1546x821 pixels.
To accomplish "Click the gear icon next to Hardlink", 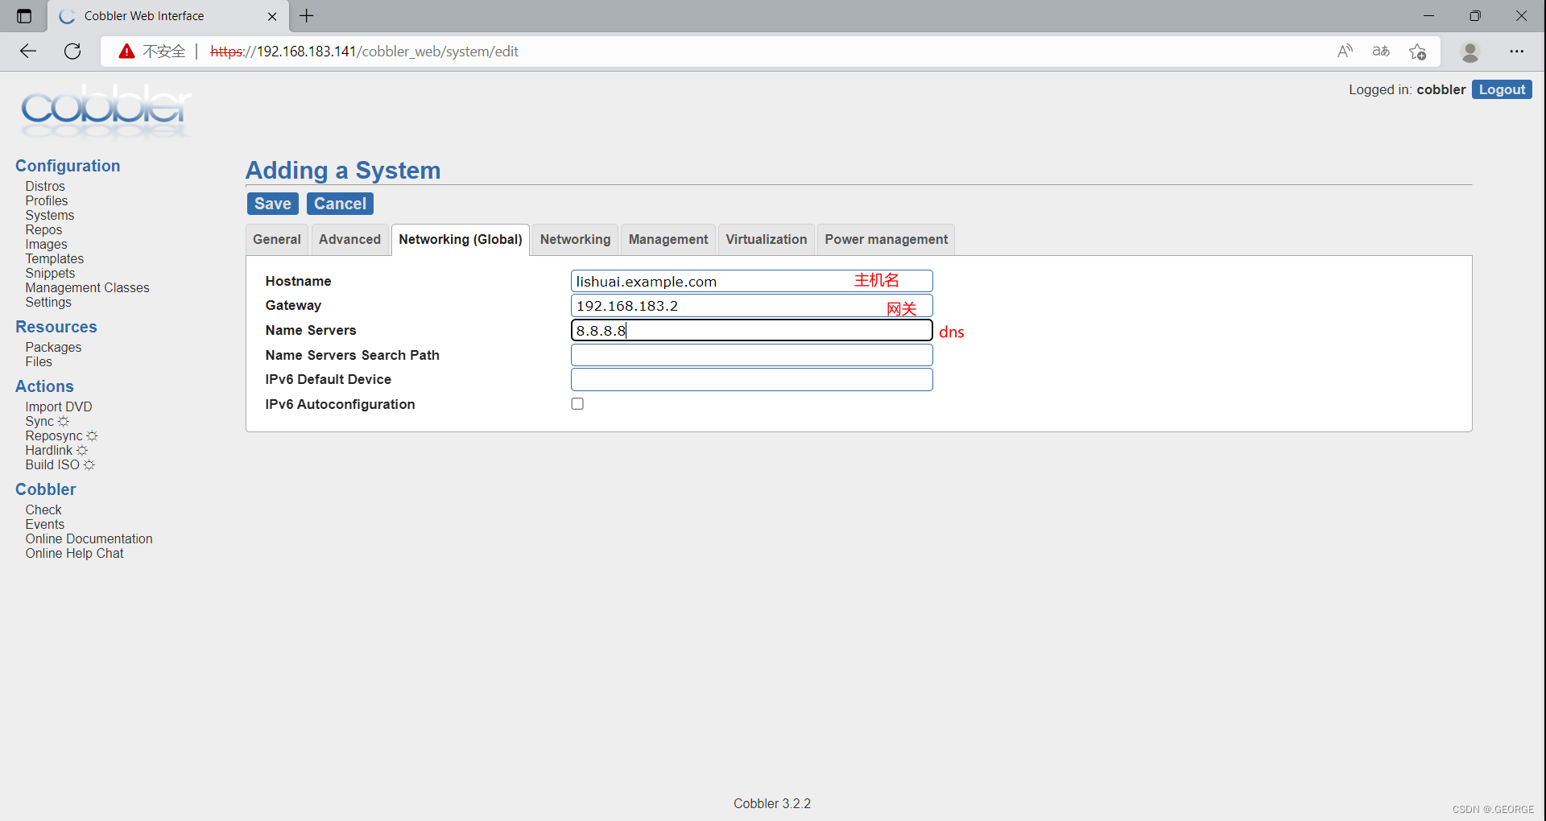I will click(x=82, y=451).
